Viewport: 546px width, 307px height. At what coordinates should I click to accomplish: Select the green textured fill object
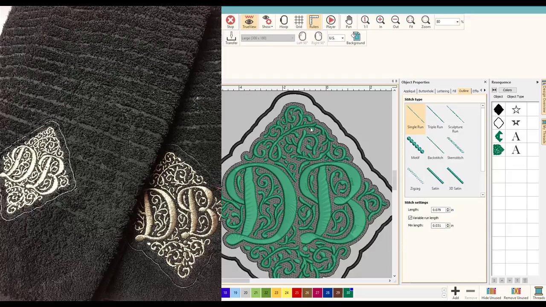pos(499,150)
